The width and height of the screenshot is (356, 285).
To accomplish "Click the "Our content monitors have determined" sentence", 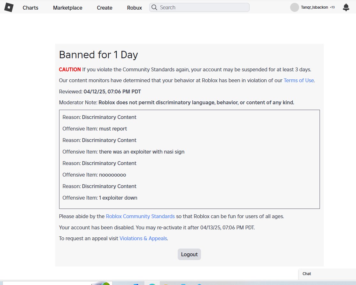I will [187, 81].
